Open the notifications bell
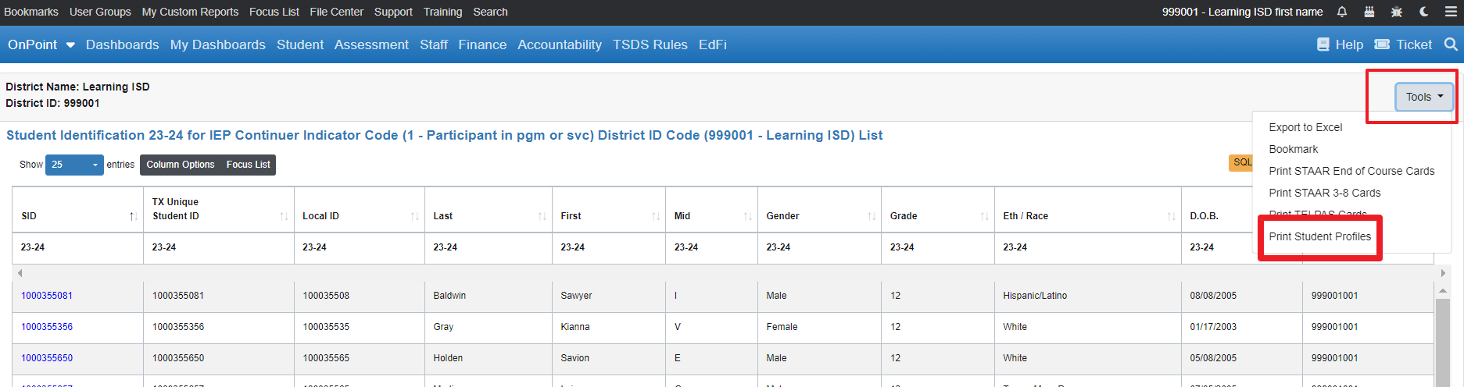Image resolution: width=1464 pixels, height=387 pixels. (x=1342, y=12)
